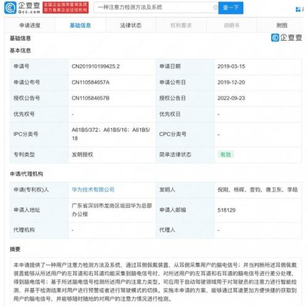Click grant number CN110584657B
The image size is (308, 306).
click(x=91, y=98)
